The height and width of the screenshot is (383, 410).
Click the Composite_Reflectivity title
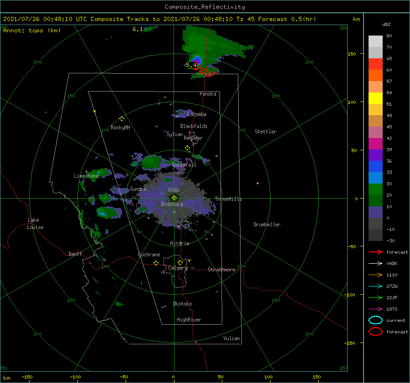(205, 7)
